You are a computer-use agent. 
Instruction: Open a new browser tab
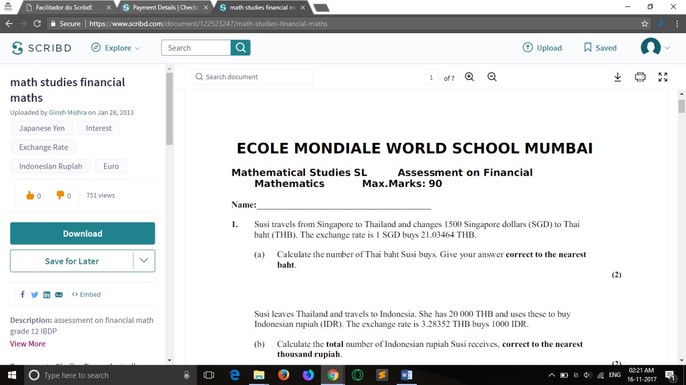click(x=320, y=7)
